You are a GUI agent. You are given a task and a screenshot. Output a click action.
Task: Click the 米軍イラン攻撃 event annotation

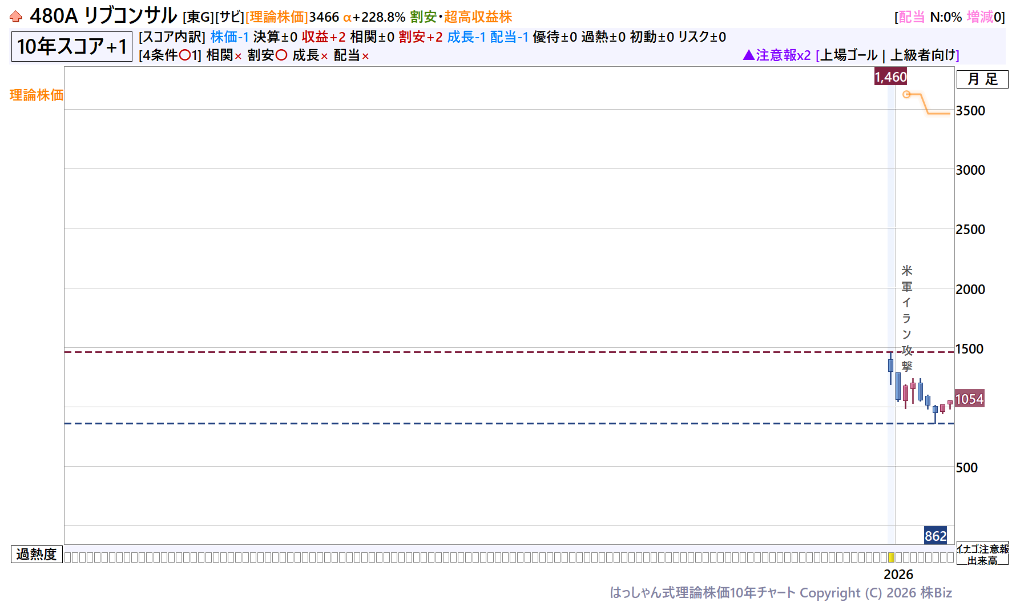coord(906,318)
